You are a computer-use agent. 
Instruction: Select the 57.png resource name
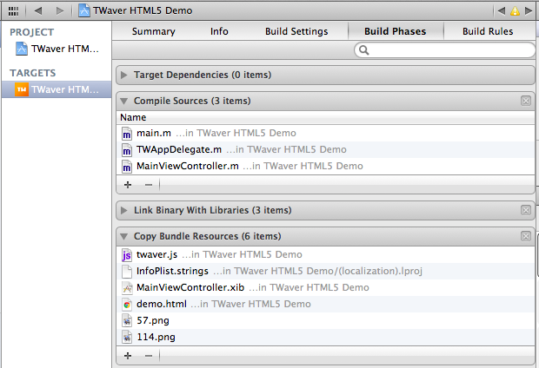click(x=153, y=320)
